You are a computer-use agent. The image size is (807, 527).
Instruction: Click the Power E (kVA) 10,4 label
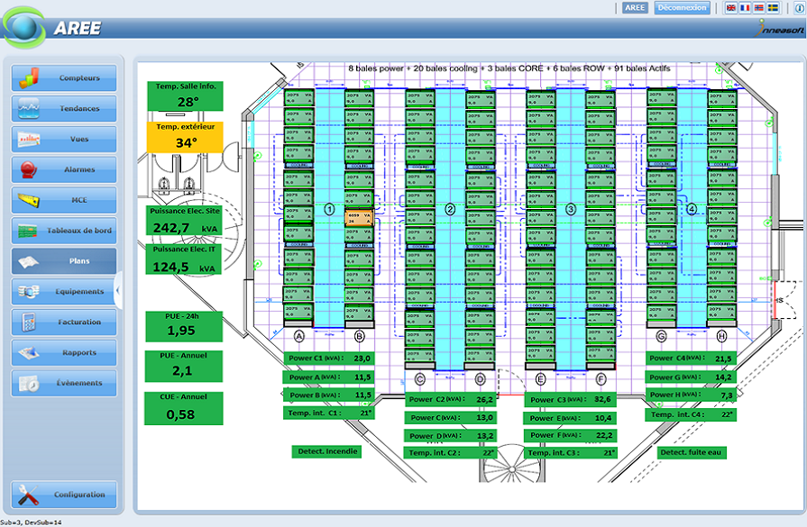[570, 418]
